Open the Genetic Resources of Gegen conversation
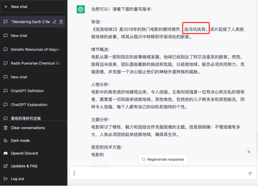 (33, 49)
